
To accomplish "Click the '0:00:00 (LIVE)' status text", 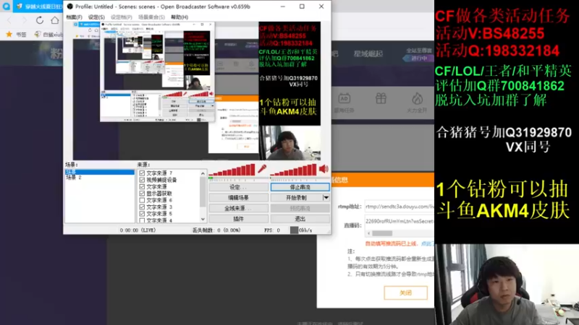I will coord(138,230).
